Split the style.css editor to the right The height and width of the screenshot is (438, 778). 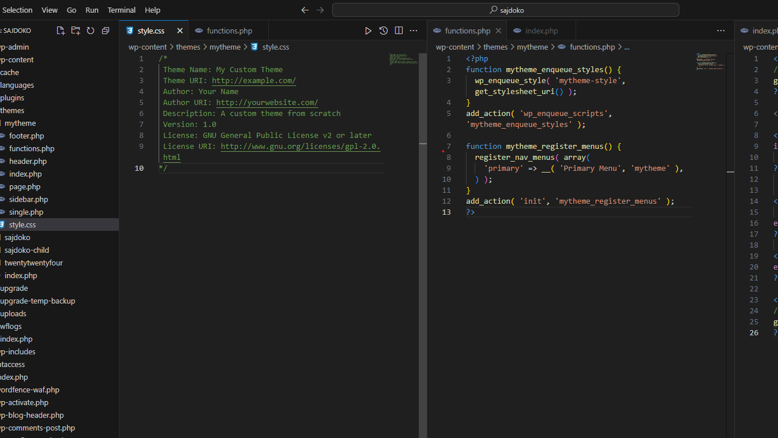pyautogui.click(x=399, y=31)
